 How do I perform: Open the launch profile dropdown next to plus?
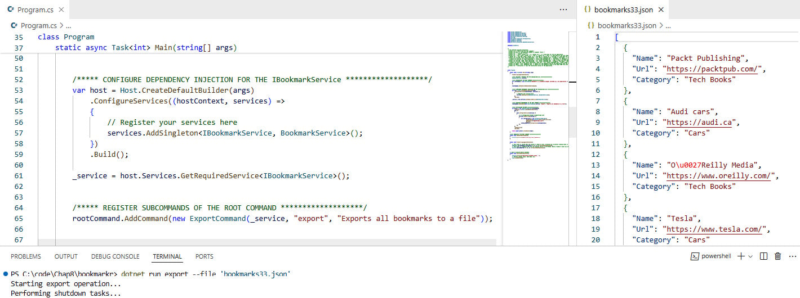[x=750, y=256]
